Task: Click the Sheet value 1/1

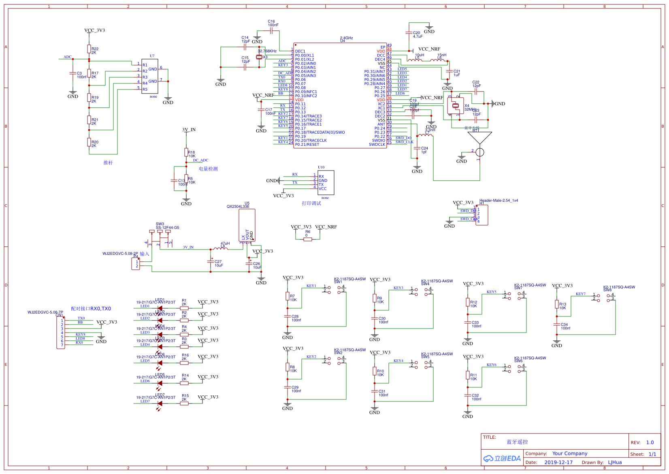Action: (x=652, y=454)
